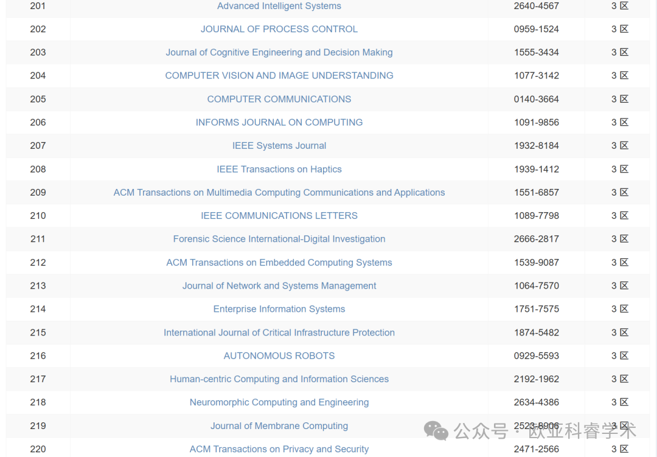
Task: Open Journal of Network and Systems Management
Action: coord(279,286)
